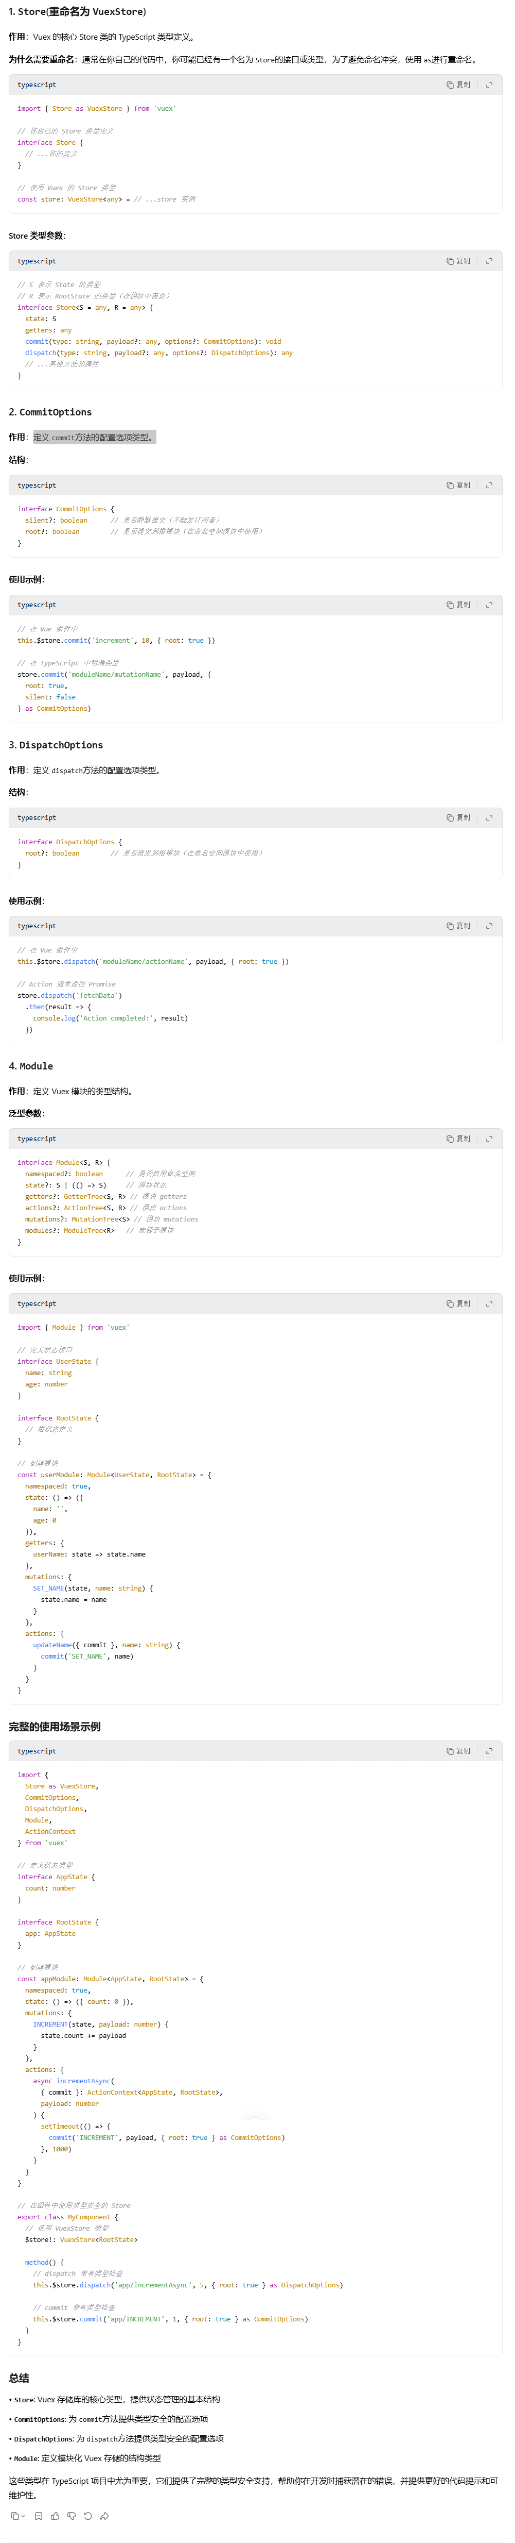The height and width of the screenshot is (2543, 515).
Task: Click the heading '4. Module'
Action: tap(30, 1065)
